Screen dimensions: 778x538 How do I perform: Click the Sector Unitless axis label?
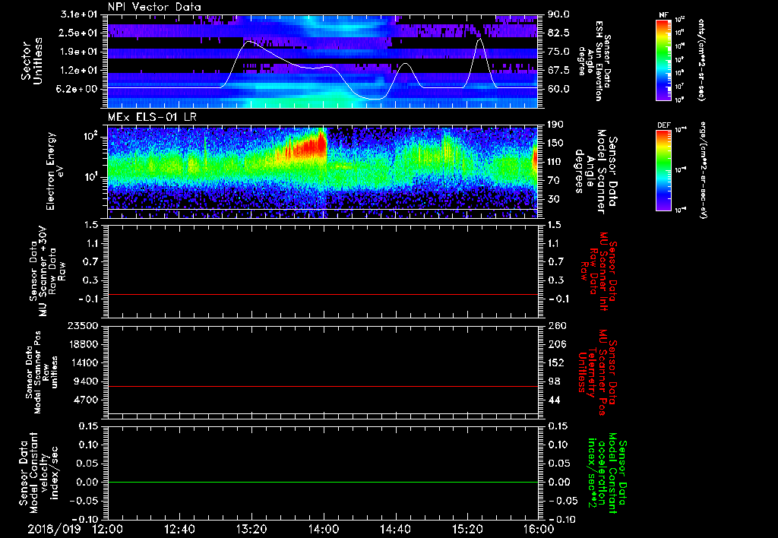click(31, 62)
